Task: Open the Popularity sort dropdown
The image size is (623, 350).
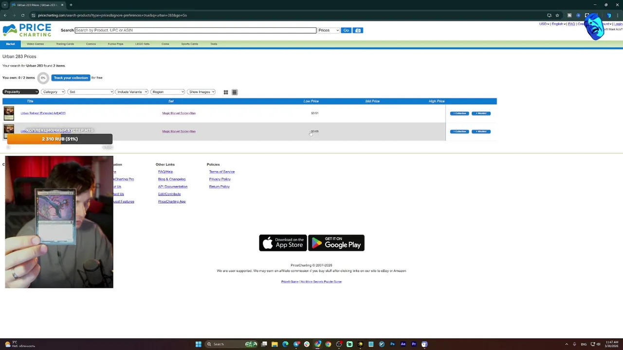Action: [x=20, y=92]
